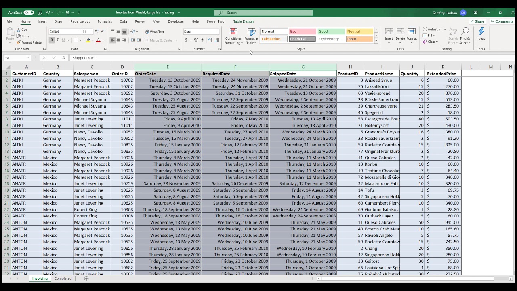Screen dimensions: 517x291
Task: Open the Find & Select dropdown
Action: click(465, 36)
